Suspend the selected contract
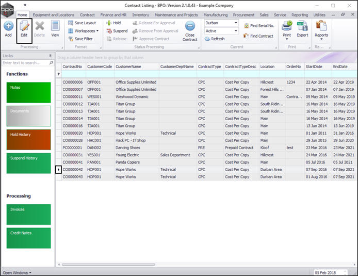Image resolution: width=358 pixels, height=276 pixels. pos(117,31)
